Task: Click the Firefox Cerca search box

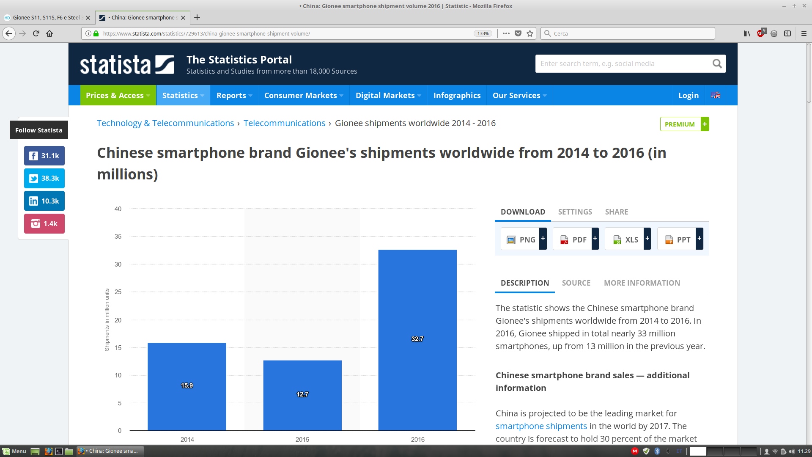Action: [628, 33]
